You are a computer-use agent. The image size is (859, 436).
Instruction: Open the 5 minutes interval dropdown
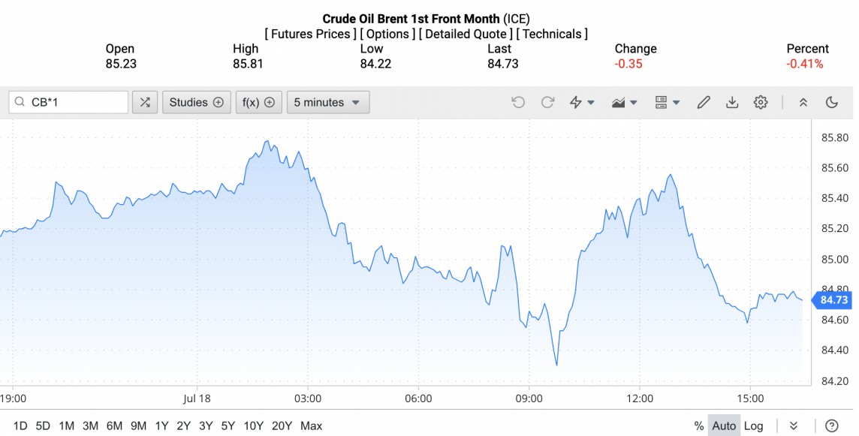click(x=327, y=102)
